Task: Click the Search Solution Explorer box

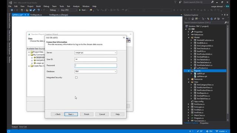Action: 204,23
